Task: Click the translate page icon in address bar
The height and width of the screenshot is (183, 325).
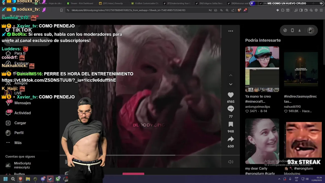Action: click(221, 10)
